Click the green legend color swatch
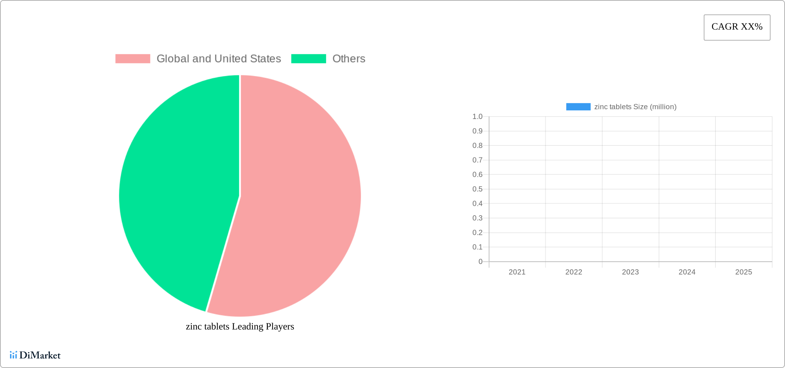The height and width of the screenshot is (368, 785). click(x=308, y=59)
